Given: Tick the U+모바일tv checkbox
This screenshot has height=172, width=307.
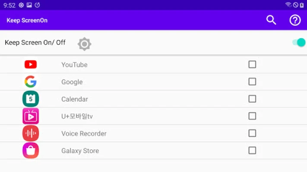Looking at the screenshot, I should (x=252, y=116).
